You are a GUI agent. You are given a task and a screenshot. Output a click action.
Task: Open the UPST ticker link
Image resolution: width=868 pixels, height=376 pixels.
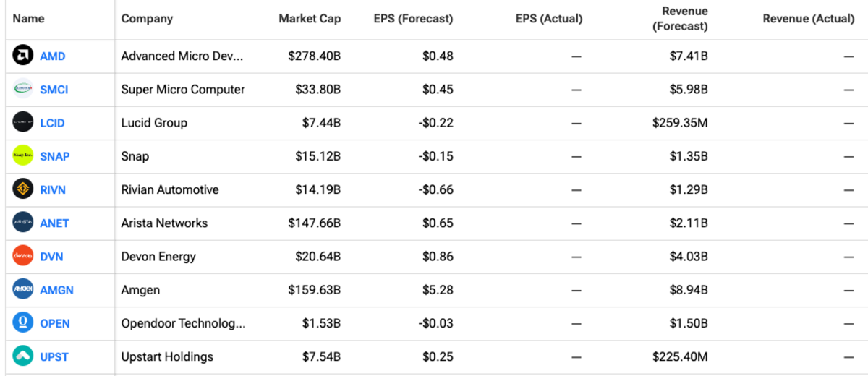pyautogui.click(x=54, y=357)
